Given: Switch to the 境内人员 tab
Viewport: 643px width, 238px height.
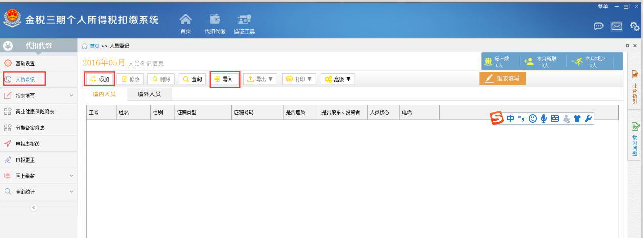Looking at the screenshot, I should (x=104, y=94).
